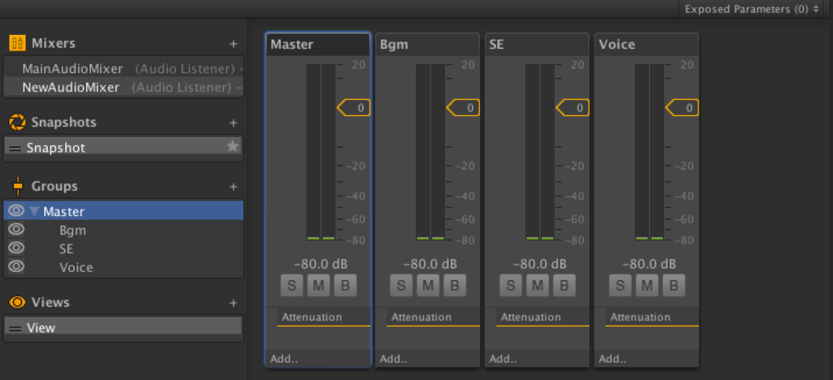
Task: Click the SE channel strip header
Action: click(x=537, y=45)
